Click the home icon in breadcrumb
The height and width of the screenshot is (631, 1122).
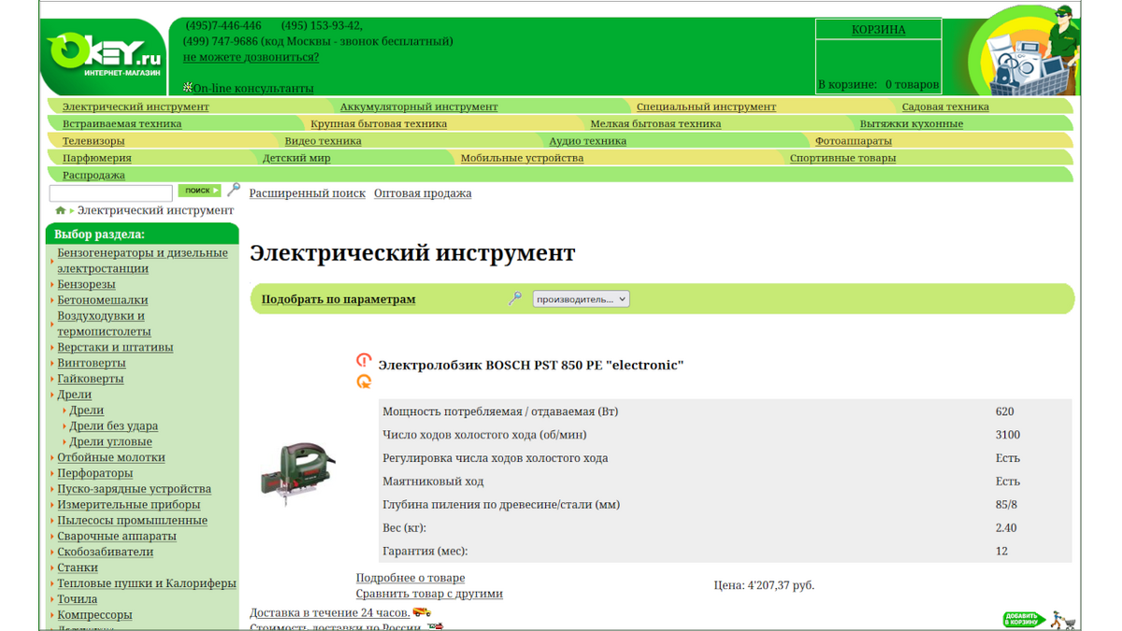pos(61,210)
